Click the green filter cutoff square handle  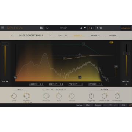(83, 44)
